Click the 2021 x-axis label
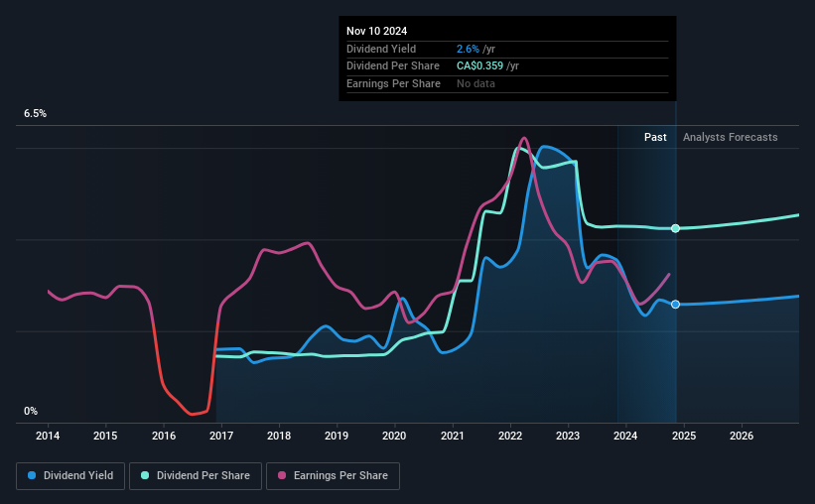815x504 pixels. (453, 436)
